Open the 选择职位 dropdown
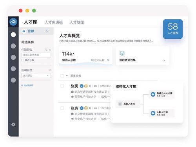The height and width of the screenshot is (147, 196). 36,75
